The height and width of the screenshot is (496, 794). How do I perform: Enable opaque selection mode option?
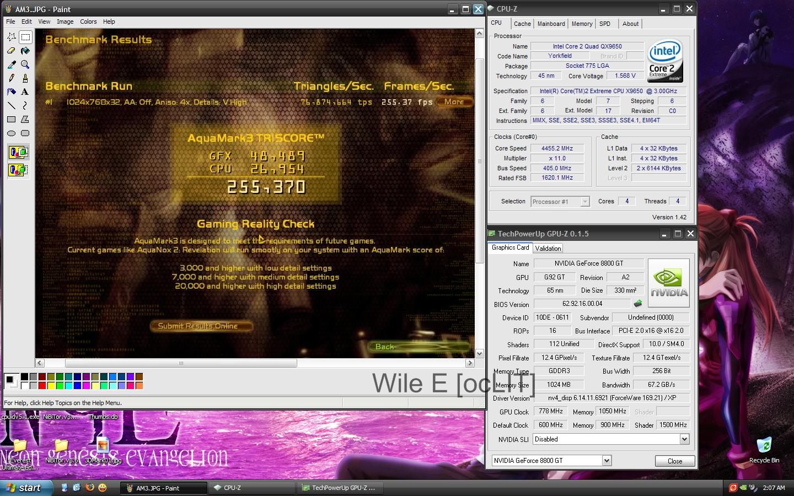click(x=18, y=153)
